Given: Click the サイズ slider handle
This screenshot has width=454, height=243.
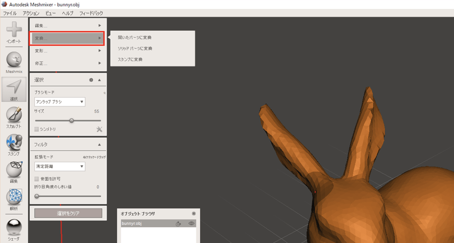Looking at the screenshot, I should (72, 120).
